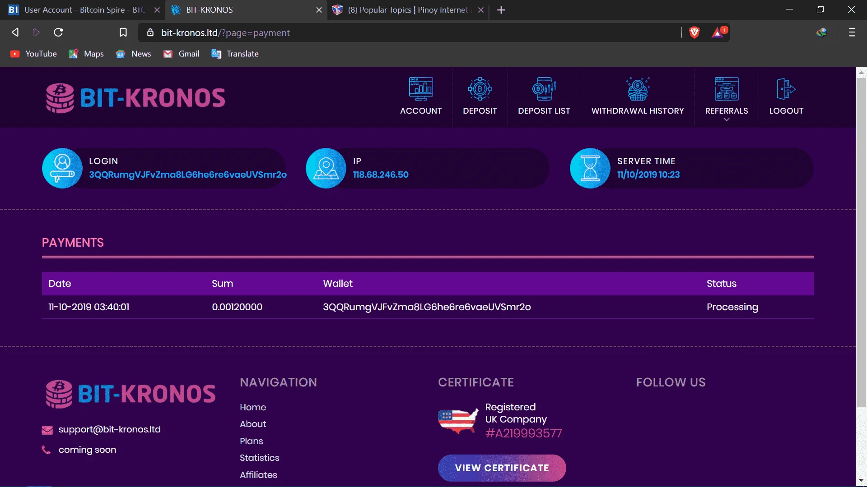Click the Status column header
Viewport: 867px width, 487px height.
[x=722, y=284]
